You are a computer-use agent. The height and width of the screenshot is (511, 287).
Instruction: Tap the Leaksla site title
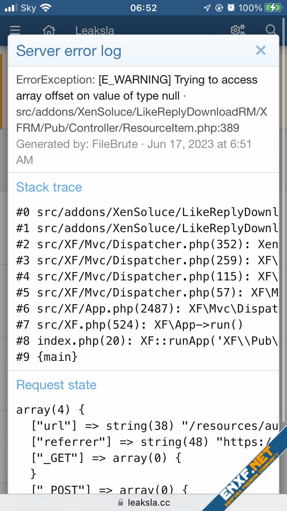pyautogui.click(x=95, y=30)
